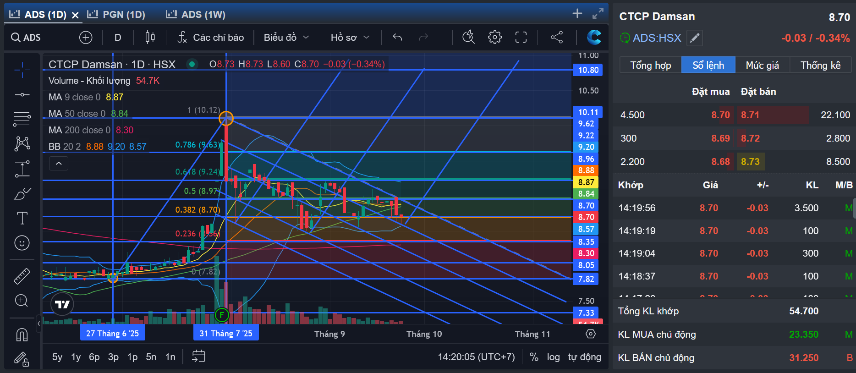This screenshot has width=856, height=373.
Task: Expand the chart panel with arrows icon
Action: 598,14
